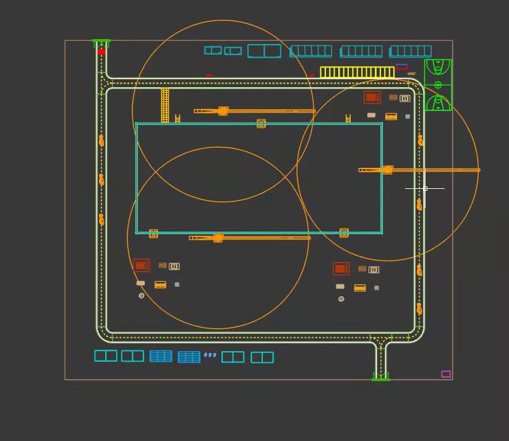Pick the large two-bay cyan box in the top row

pos(264,51)
